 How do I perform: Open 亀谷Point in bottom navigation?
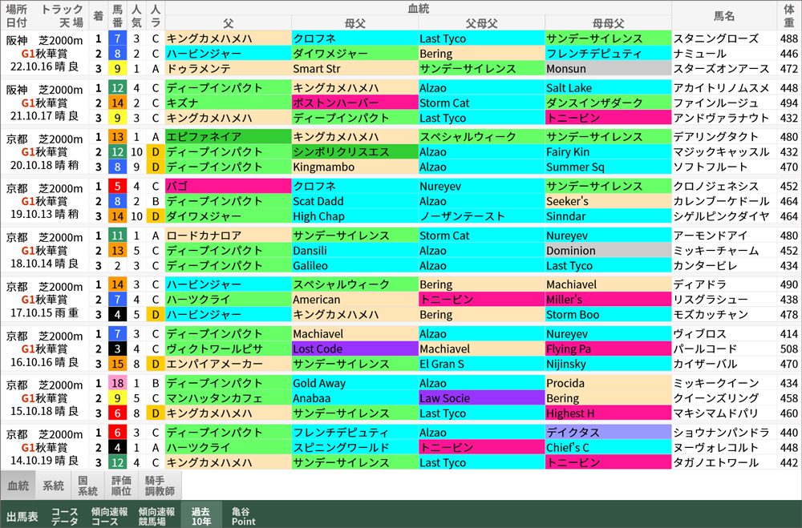(244, 516)
